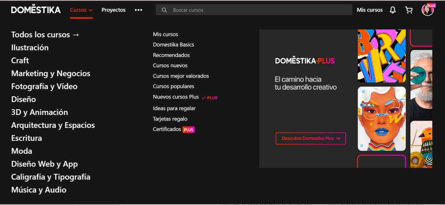Open the notifications bell icon
Viewport: 445px width, 205px height.
392,10
